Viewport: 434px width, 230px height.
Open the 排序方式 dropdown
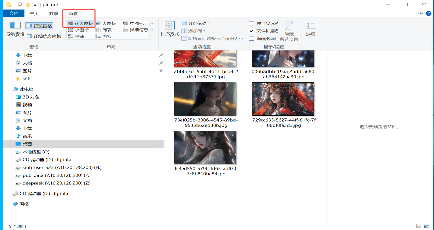(170, 29)
